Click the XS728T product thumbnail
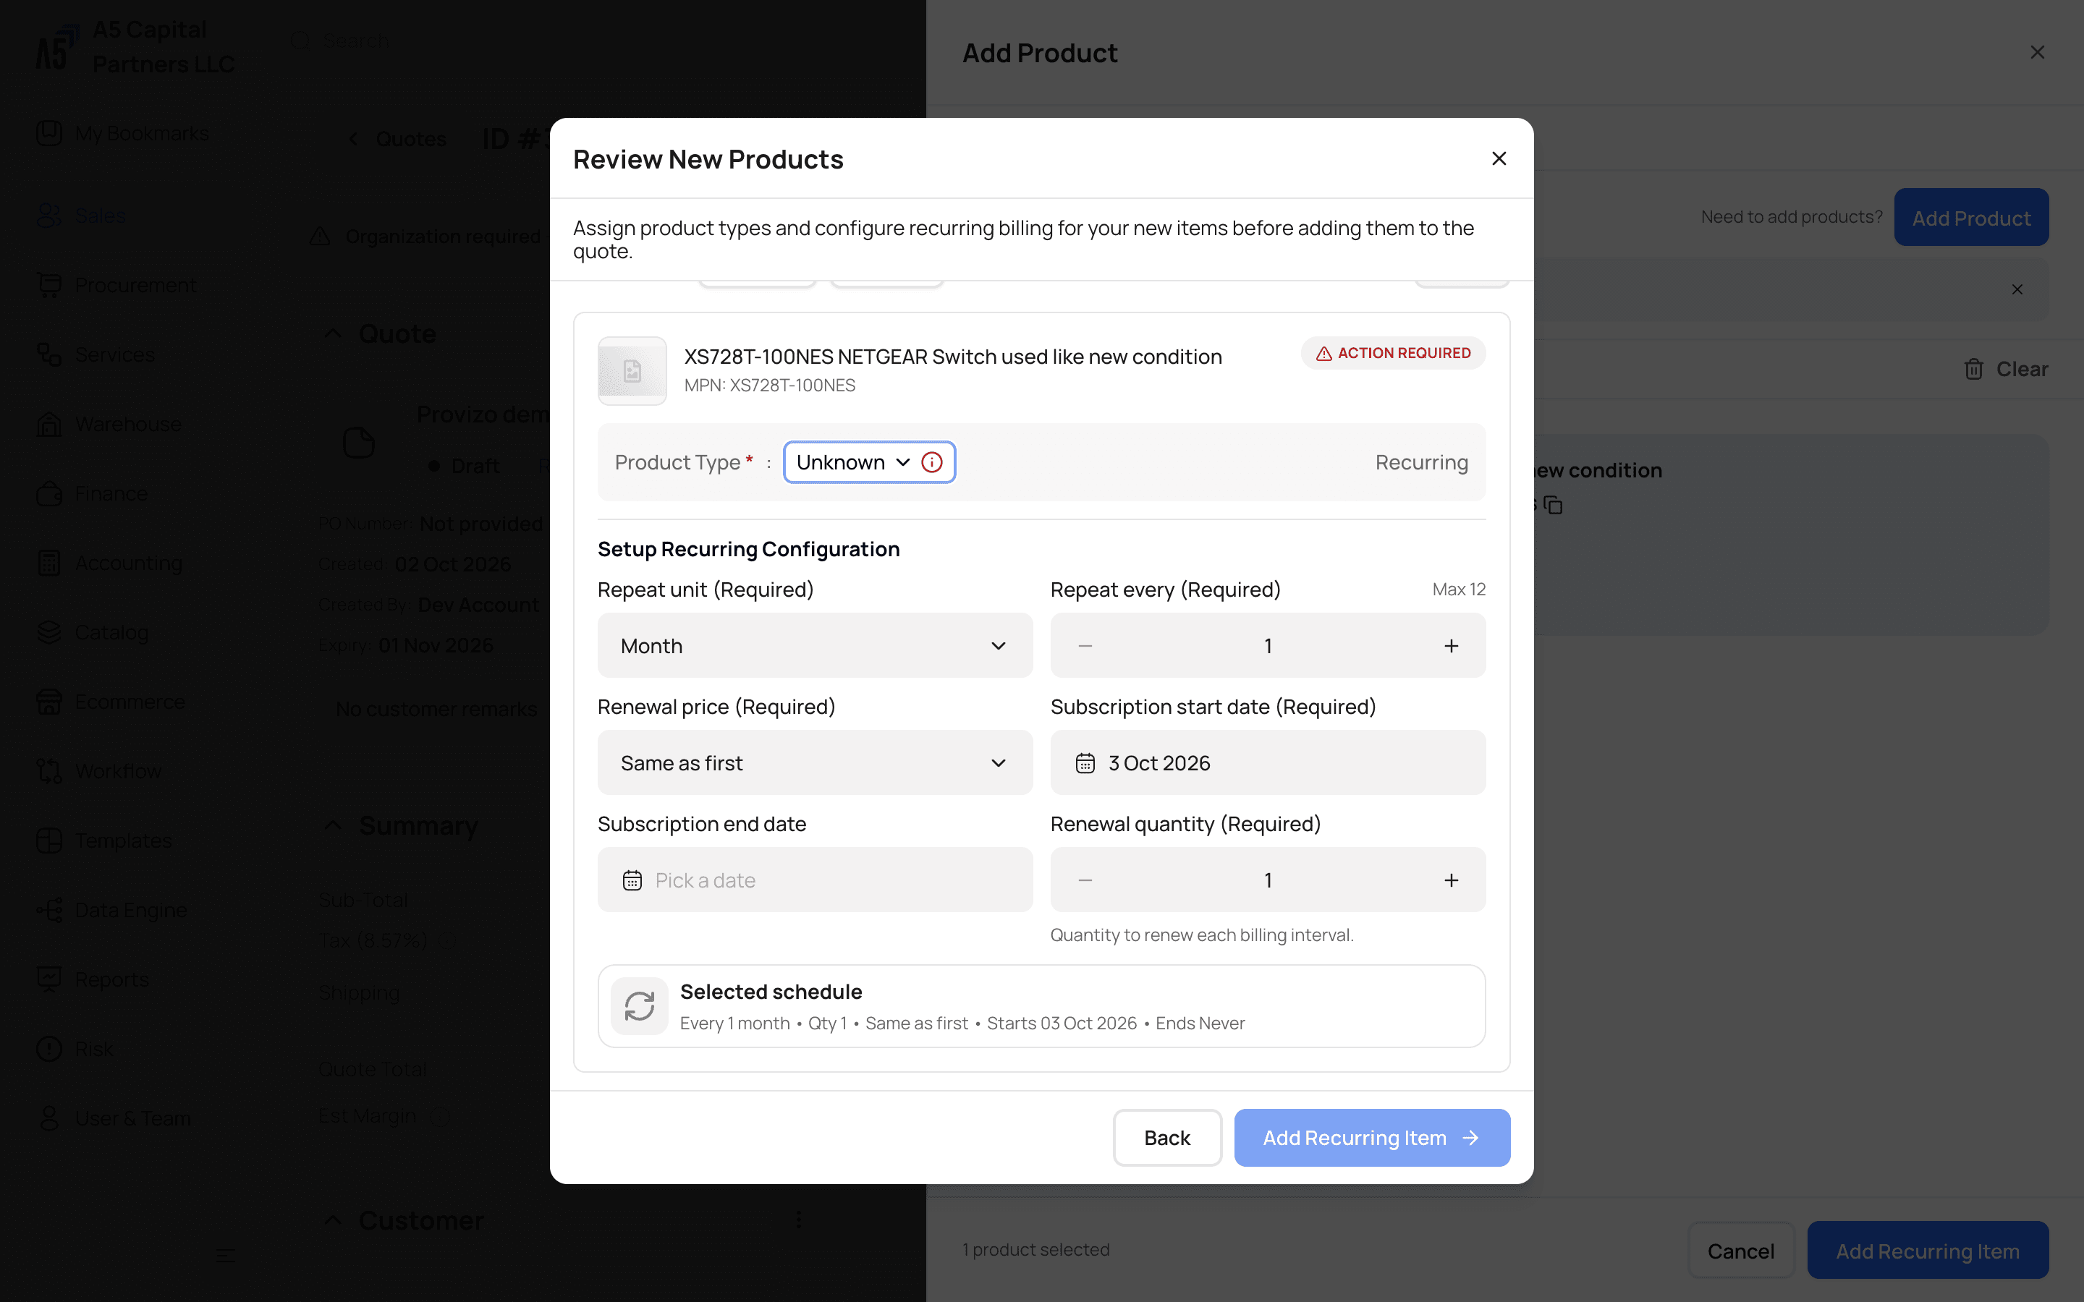 pyautogui.click(x=632, y=371)
